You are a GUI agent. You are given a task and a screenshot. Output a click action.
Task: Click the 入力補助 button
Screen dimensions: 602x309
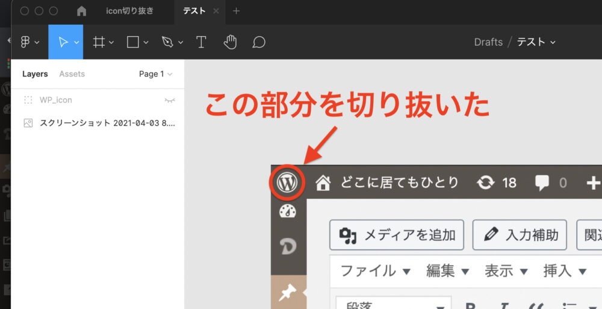click(x=520, y=235)
